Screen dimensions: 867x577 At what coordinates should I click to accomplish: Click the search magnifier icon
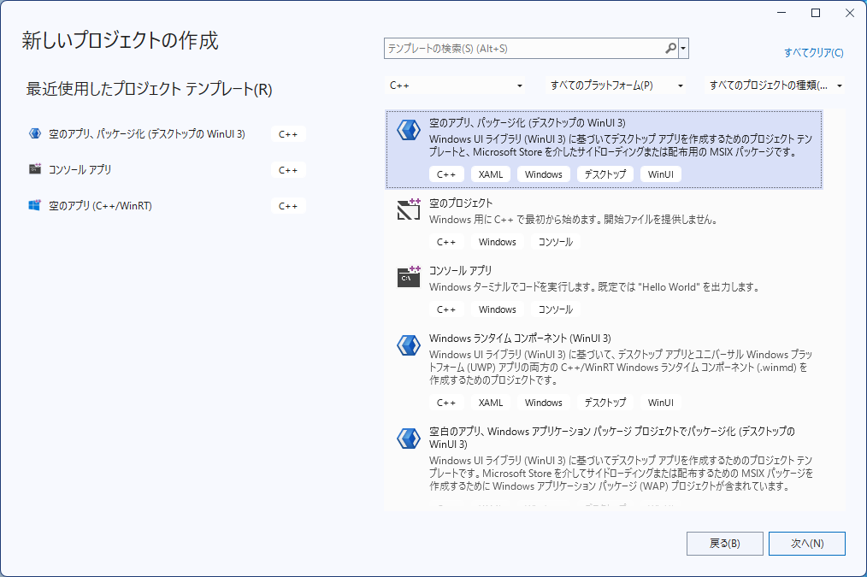click(670, 48)
